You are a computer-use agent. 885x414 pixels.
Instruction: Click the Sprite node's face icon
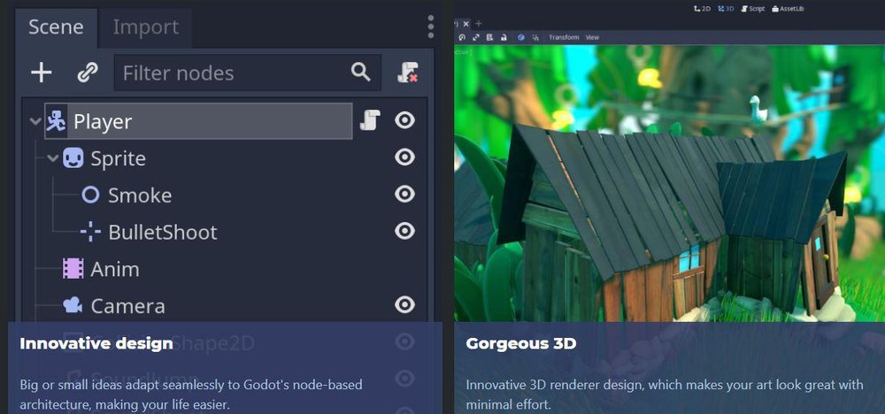(x=73, y=158)
